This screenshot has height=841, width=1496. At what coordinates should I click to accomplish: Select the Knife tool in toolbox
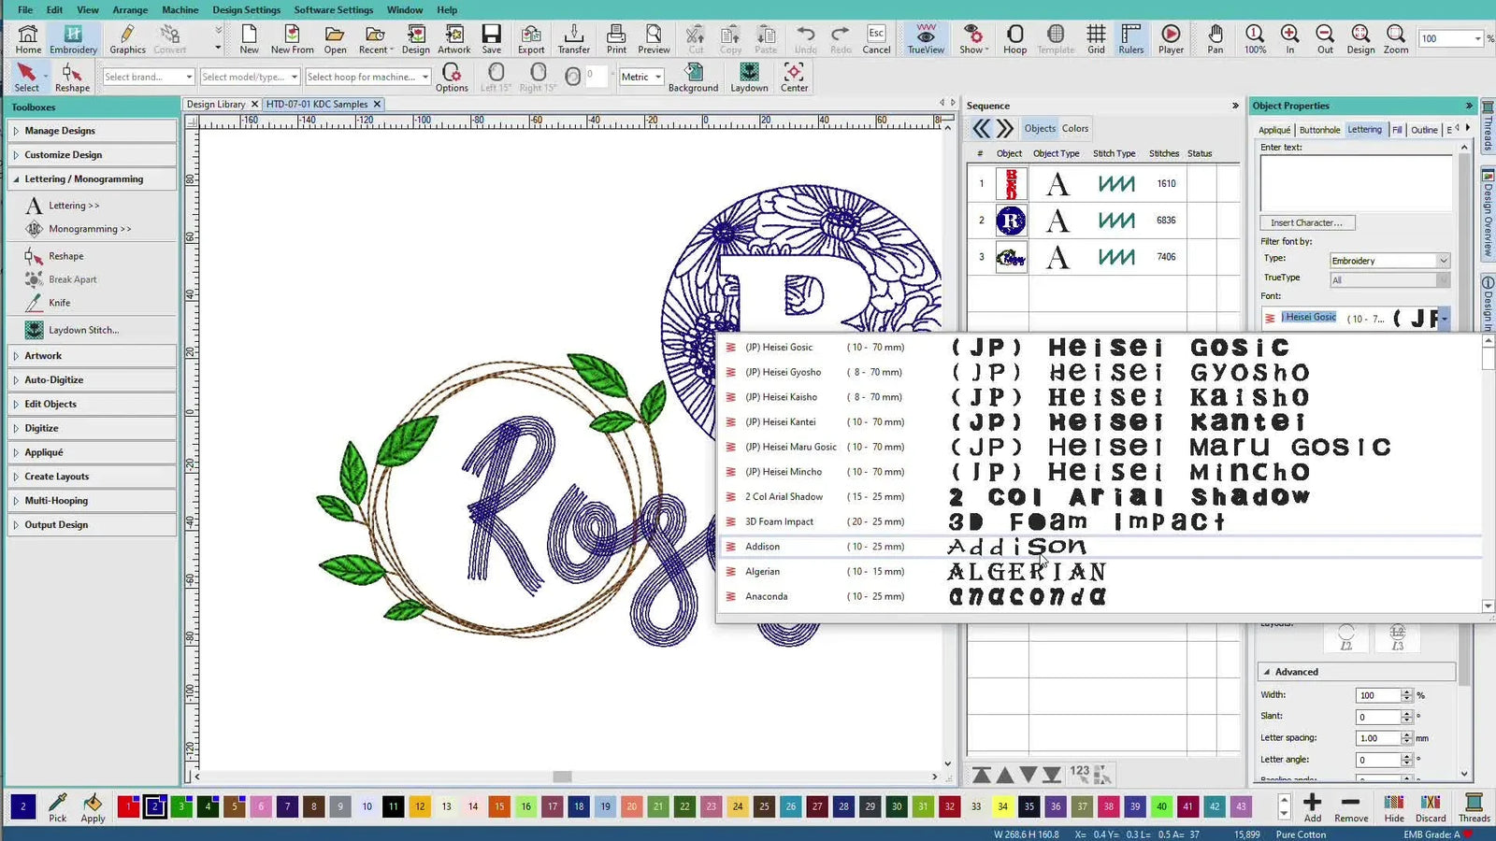[59, 303]
